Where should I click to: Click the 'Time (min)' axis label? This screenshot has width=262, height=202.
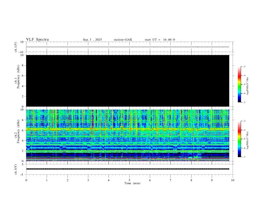tap(132, 183)
